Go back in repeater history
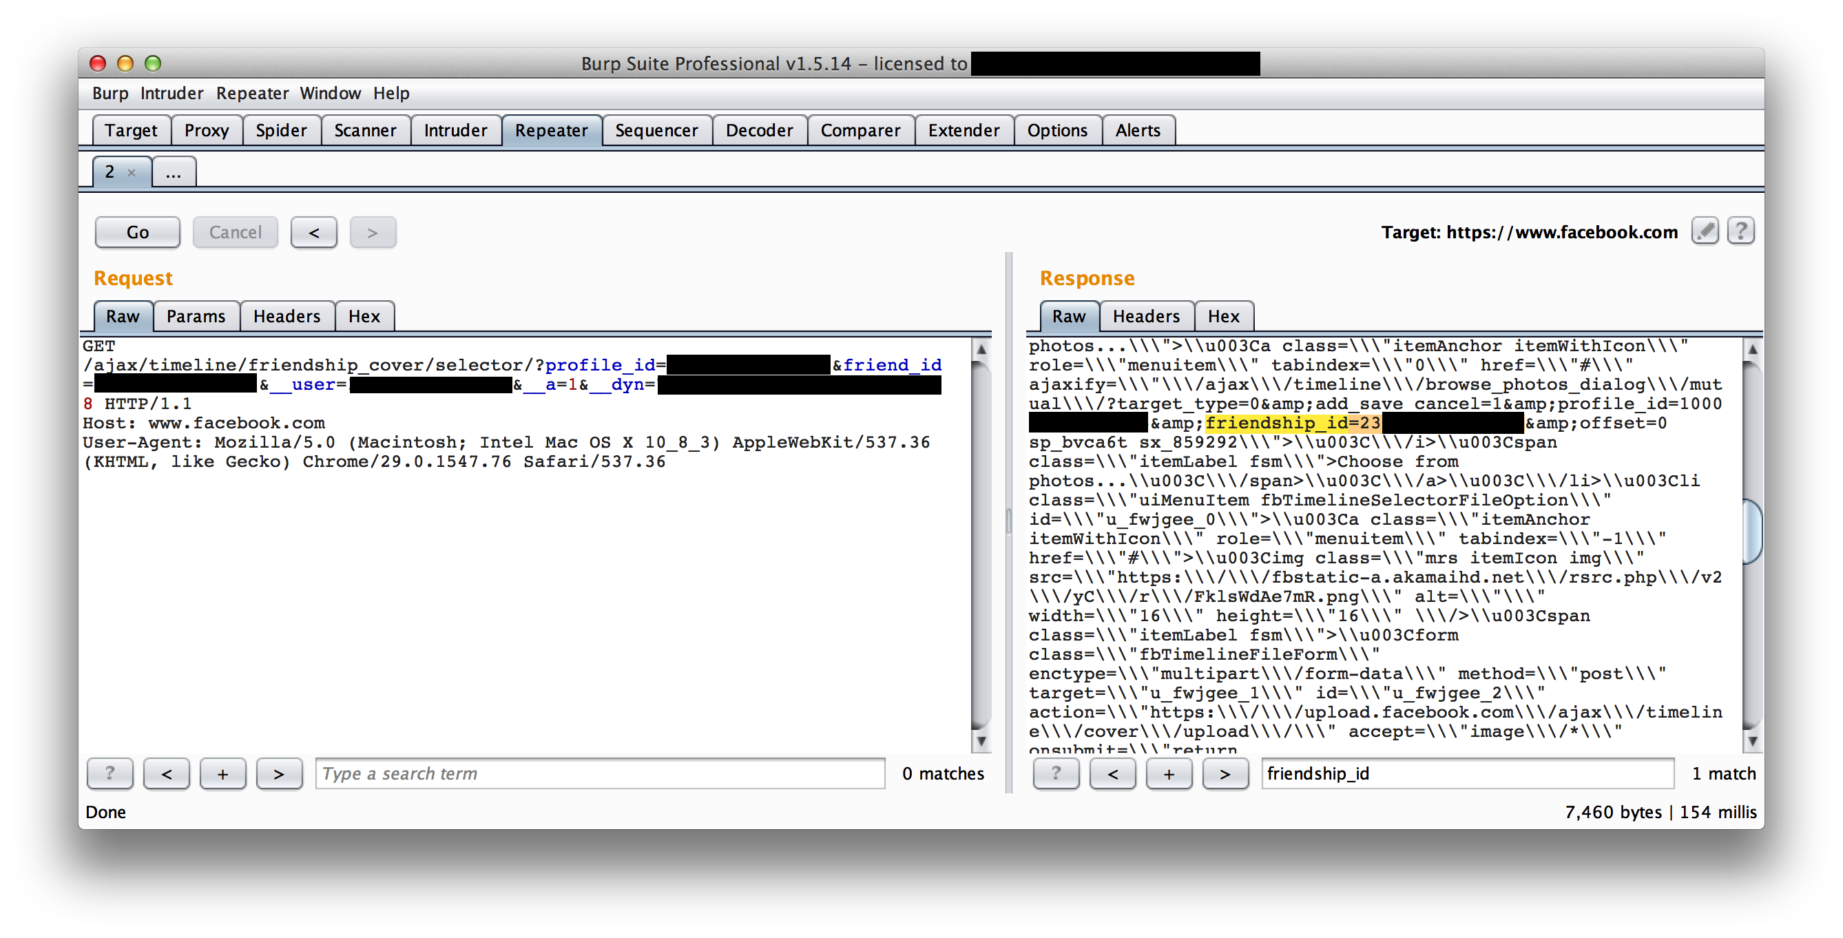The height and width of the screenshot is (938, 1843). pos(313,233)
